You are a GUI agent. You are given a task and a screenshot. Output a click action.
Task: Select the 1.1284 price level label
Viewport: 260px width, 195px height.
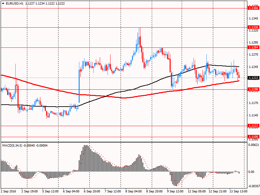click(x=253, y=47)
